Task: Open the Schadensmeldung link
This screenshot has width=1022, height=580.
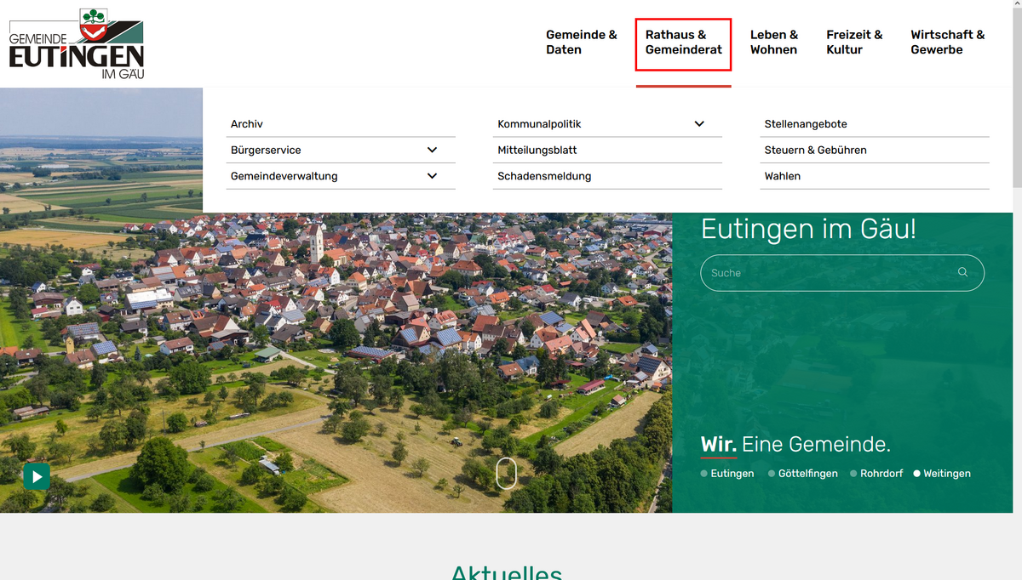Action: [544, 176]
